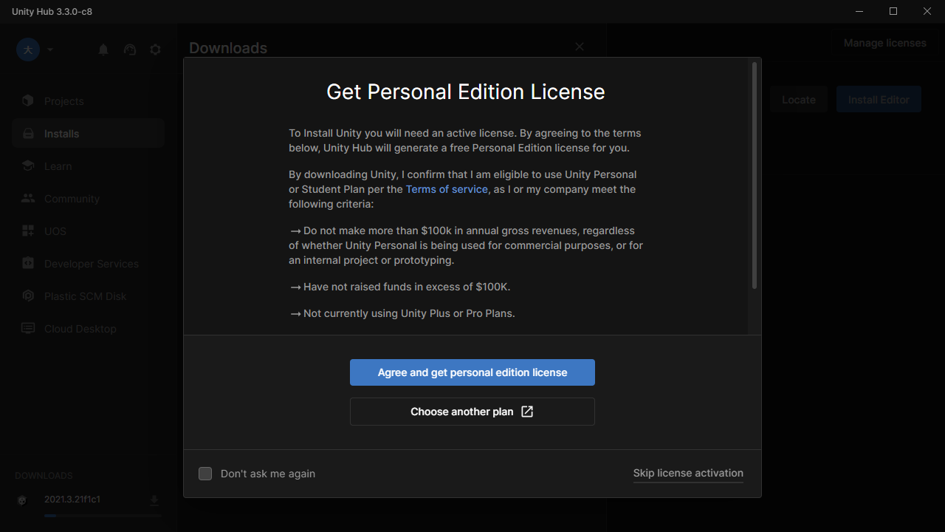The image size is (945, 532).
Task: Click Choose another plan button
Action: pyautogui.click(x=472, y=412)
